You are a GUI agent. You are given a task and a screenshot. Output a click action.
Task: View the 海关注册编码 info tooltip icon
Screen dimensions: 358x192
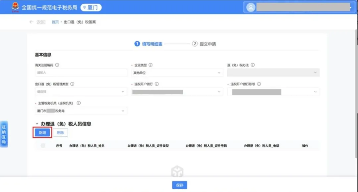pyautogui.click(x=57, y=65)
